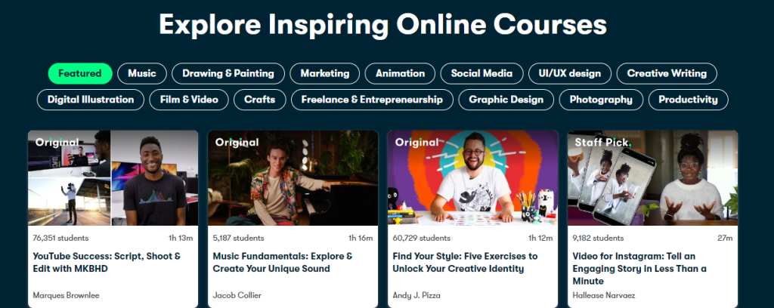Open the UI/UX design category
The width and height of the screenshot is (774, 308).
(x=570, y=73)
